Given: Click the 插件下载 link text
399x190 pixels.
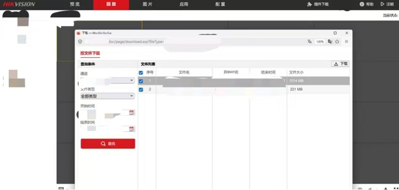Looking at the screenshot, I should (x=321, y=4).
